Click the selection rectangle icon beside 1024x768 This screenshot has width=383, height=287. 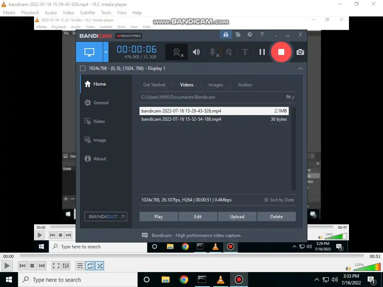tap(83, 68)
